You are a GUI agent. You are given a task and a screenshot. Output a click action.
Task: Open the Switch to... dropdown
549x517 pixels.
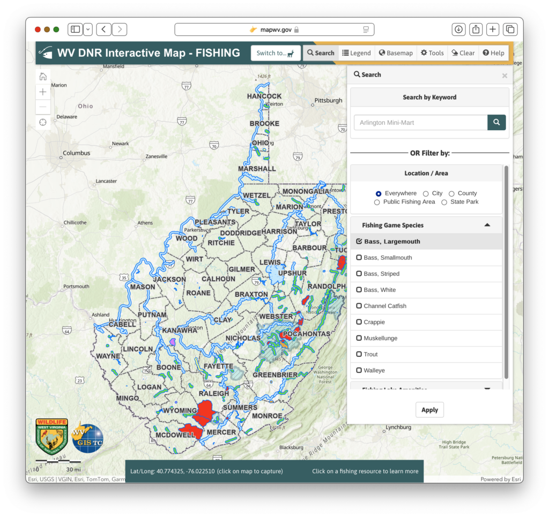[275, 53]
